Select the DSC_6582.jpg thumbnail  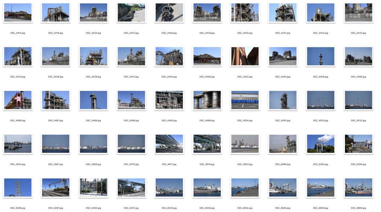click(245, 188)
